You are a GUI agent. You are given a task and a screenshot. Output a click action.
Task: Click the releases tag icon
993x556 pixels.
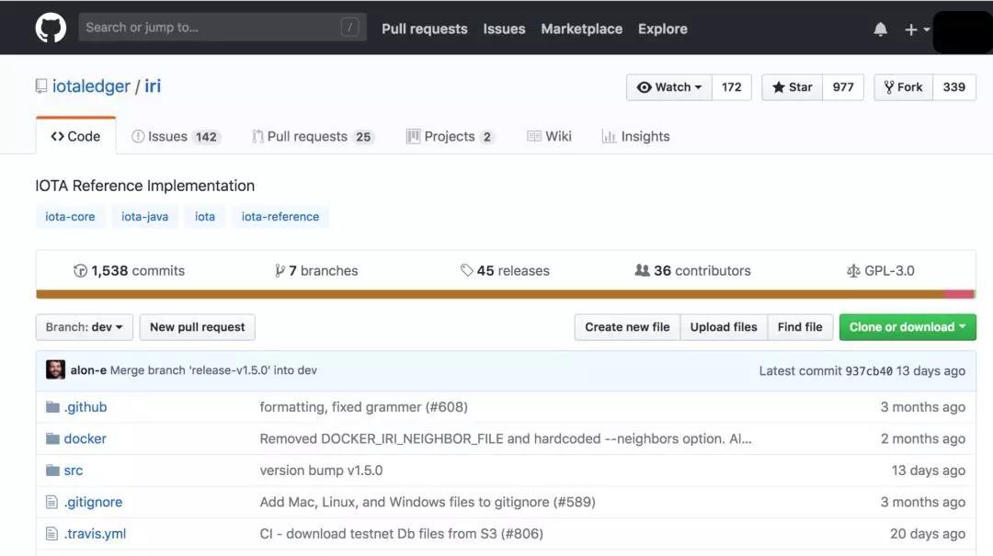pos(467,270)
